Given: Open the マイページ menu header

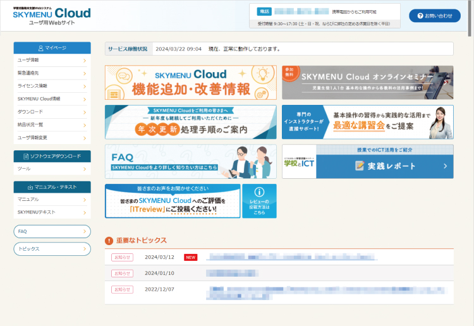Looking at the screenshot, I should coord(52,48).
